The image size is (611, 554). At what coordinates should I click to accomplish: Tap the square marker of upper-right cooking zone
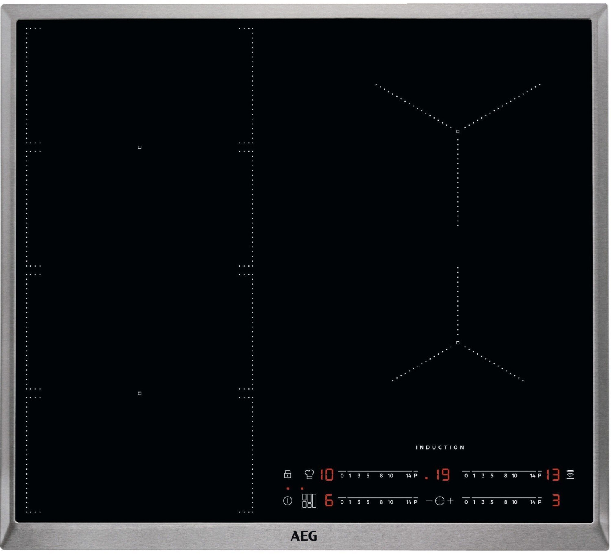pos(458,132)
